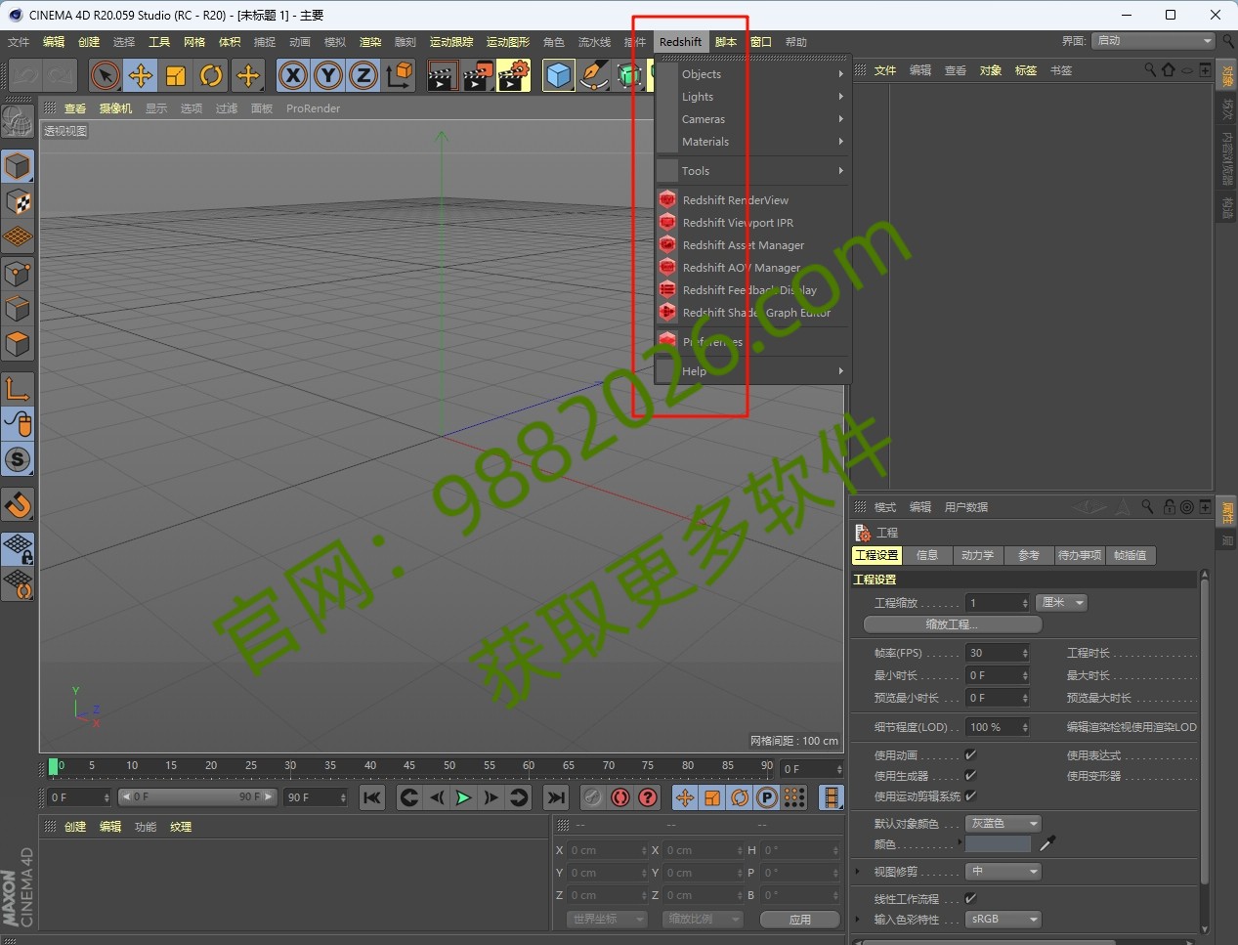Viewport: 1238px width, 945px height.
Task: Open Redshift Asset Manager
Action: (753, 245)
